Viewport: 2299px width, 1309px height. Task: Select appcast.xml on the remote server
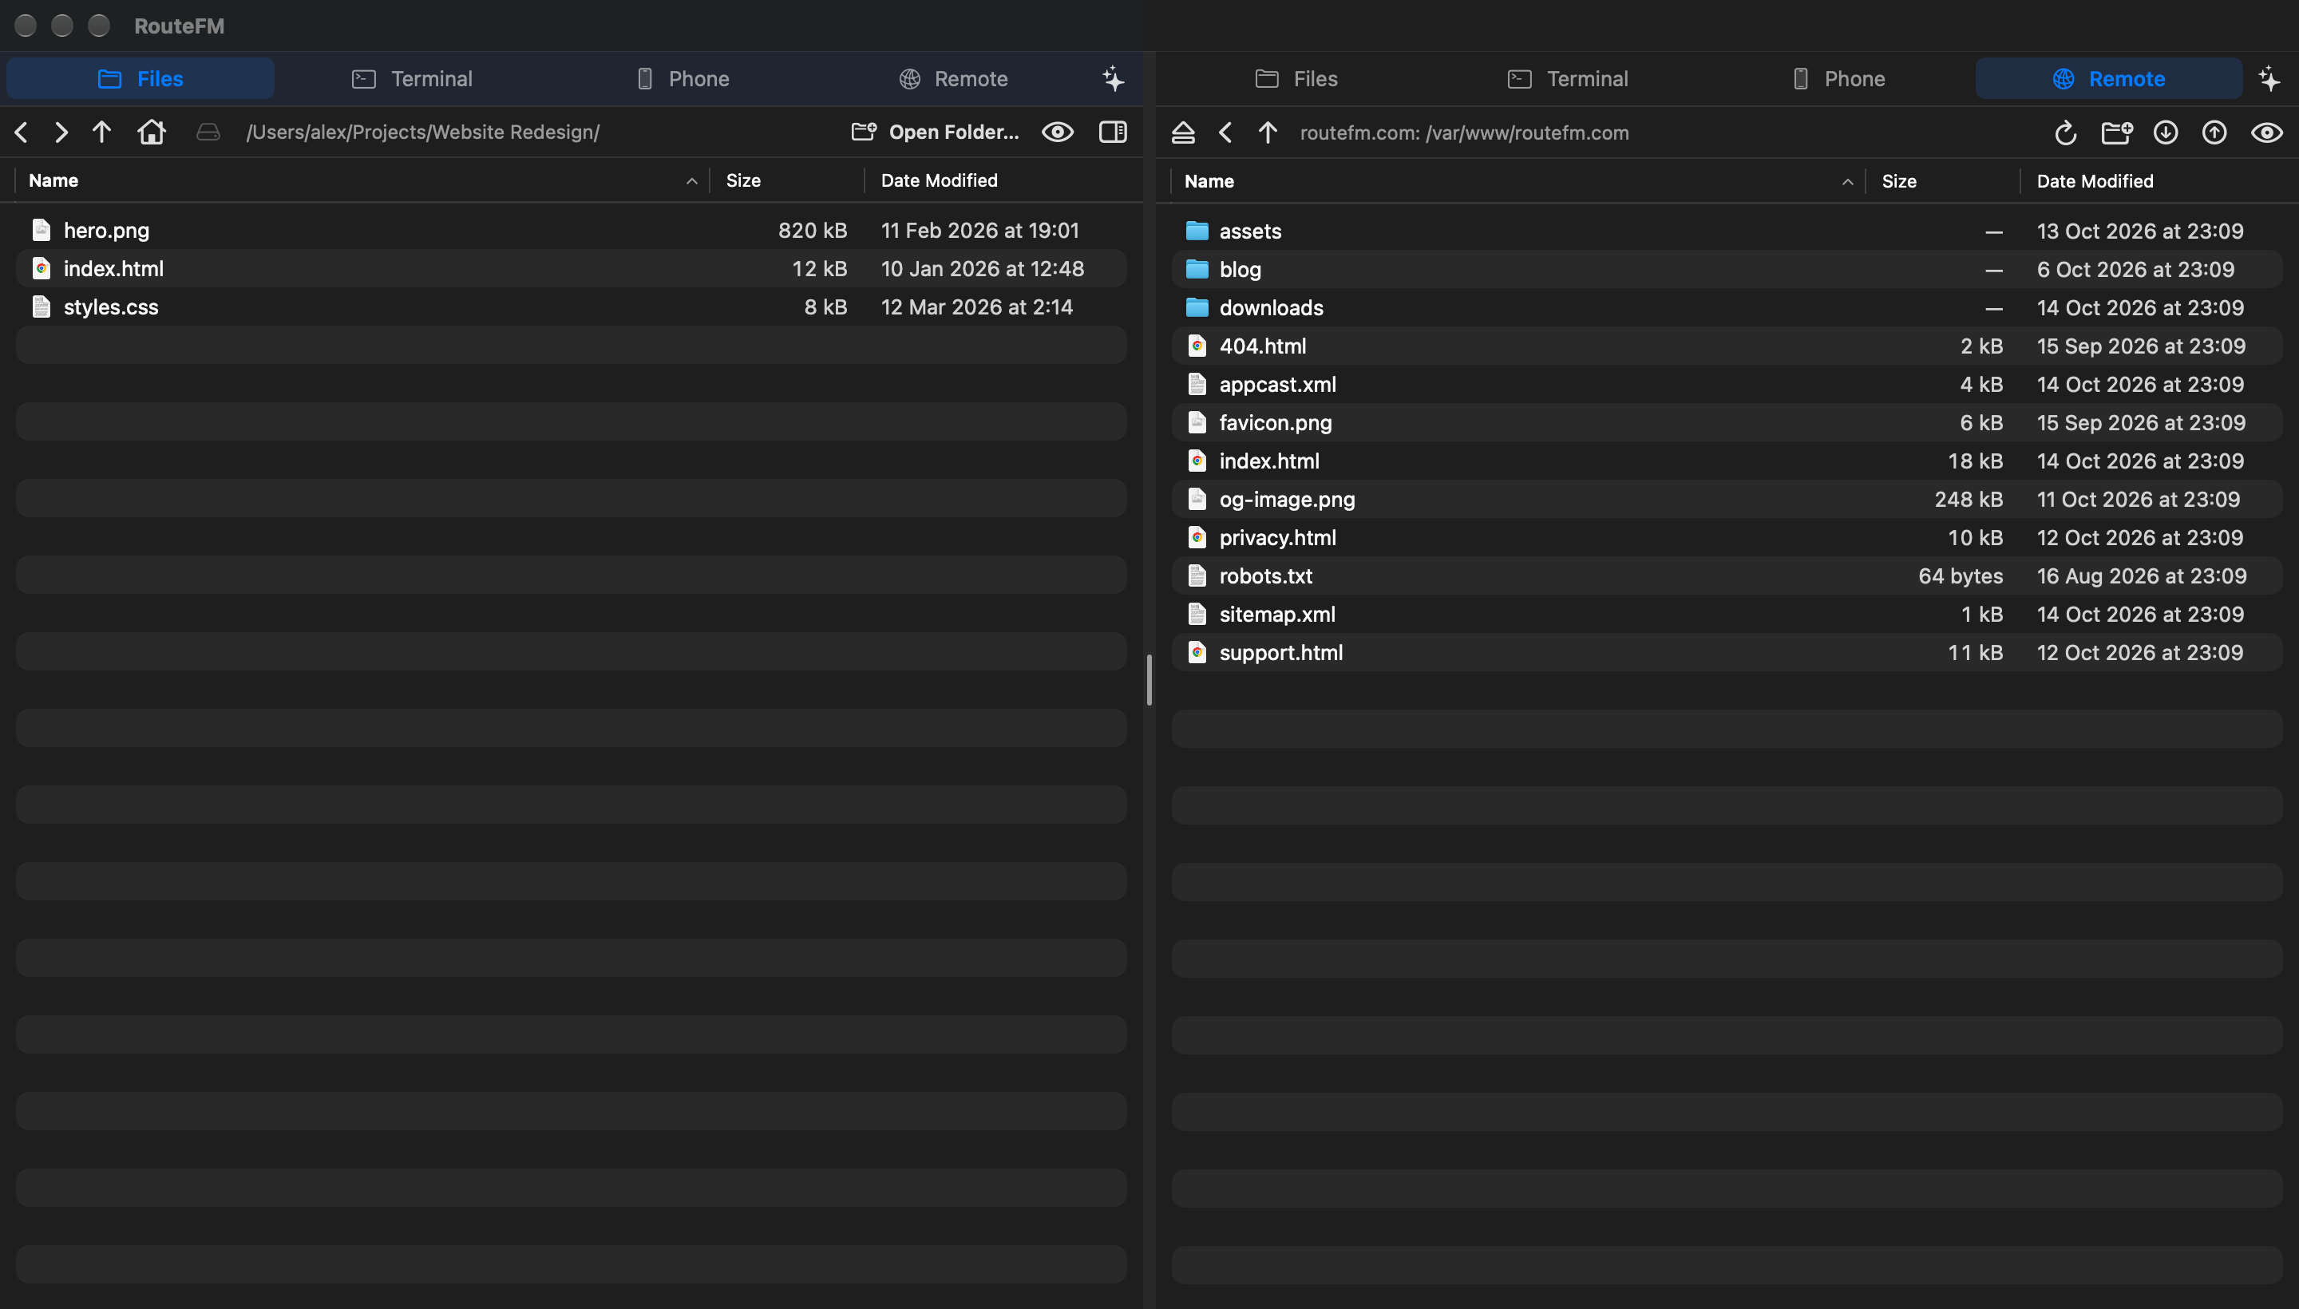click(x=1727, y=385)
